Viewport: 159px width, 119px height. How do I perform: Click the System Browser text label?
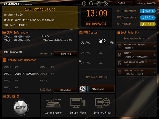53,113
